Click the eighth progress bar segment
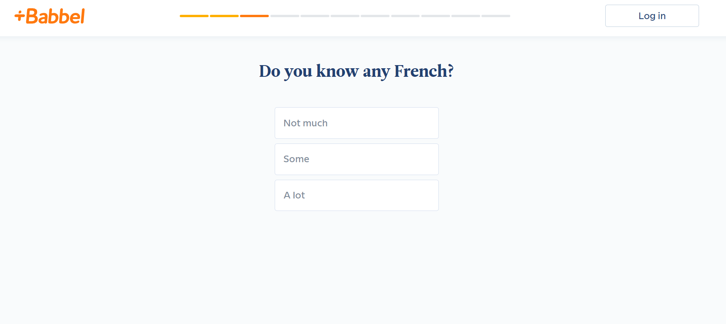726x324 pixels. click(405, 16)
